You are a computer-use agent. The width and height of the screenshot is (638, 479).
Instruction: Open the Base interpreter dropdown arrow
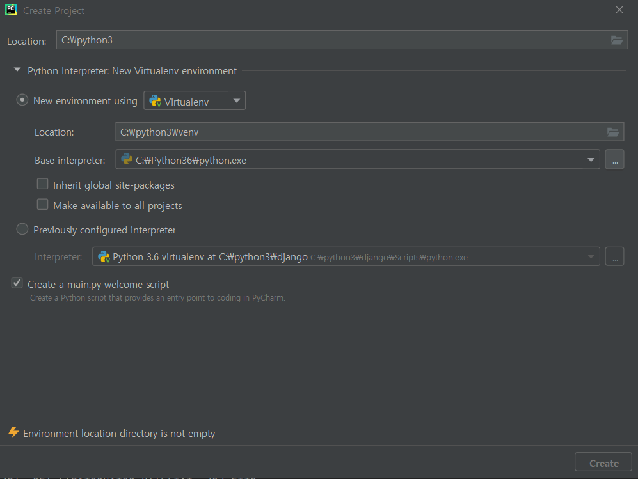pyautogui.click(x=591, y=160)
